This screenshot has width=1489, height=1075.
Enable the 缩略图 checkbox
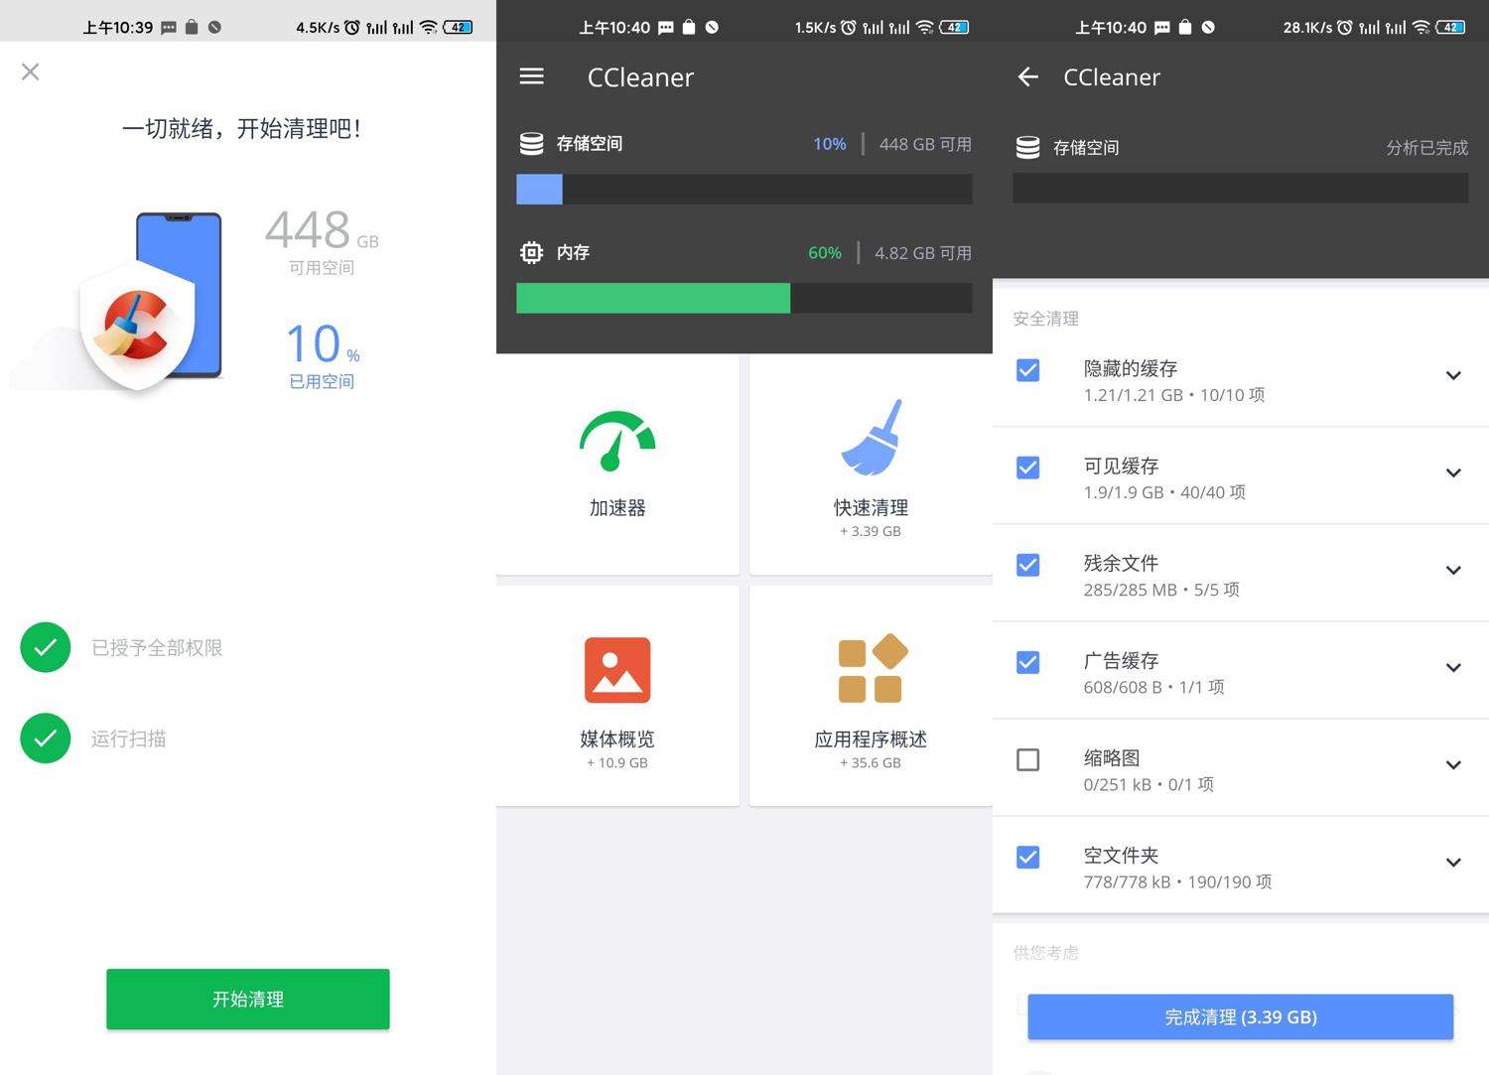click(x=1027, y=759)
